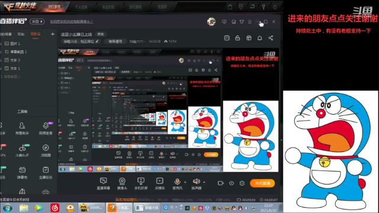The image size is (379, 213).
Task: Add a 摄像头 camera source
Action: [x=122, y=183]
